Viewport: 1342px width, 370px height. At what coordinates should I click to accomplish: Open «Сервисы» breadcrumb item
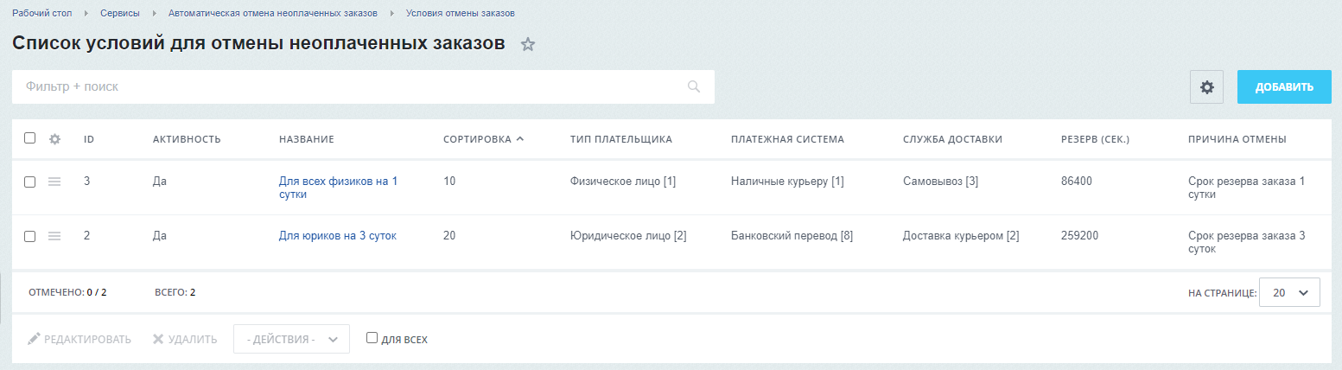click(120, 14)
